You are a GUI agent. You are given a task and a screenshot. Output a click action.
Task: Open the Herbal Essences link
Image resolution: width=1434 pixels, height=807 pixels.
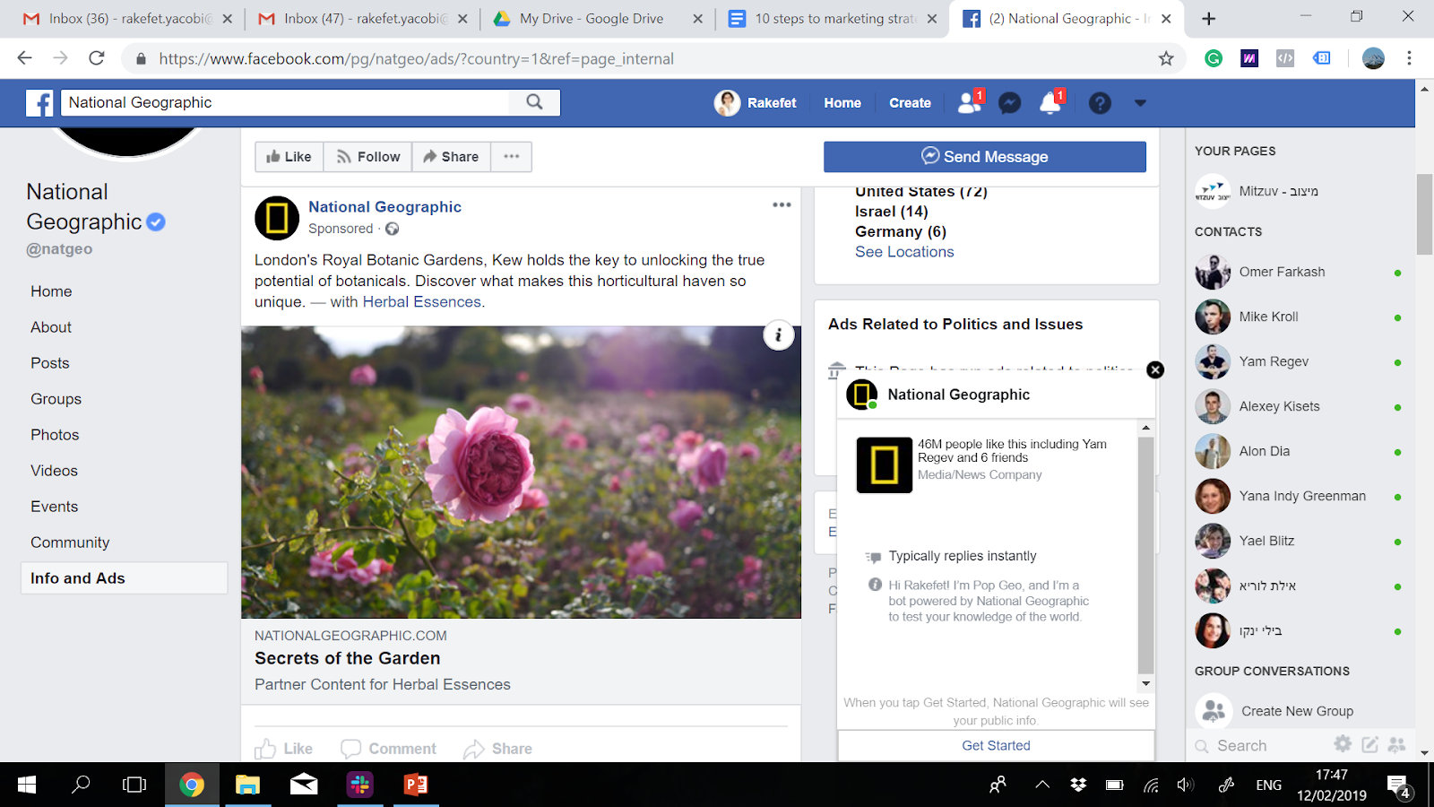[x=421, y=302]
